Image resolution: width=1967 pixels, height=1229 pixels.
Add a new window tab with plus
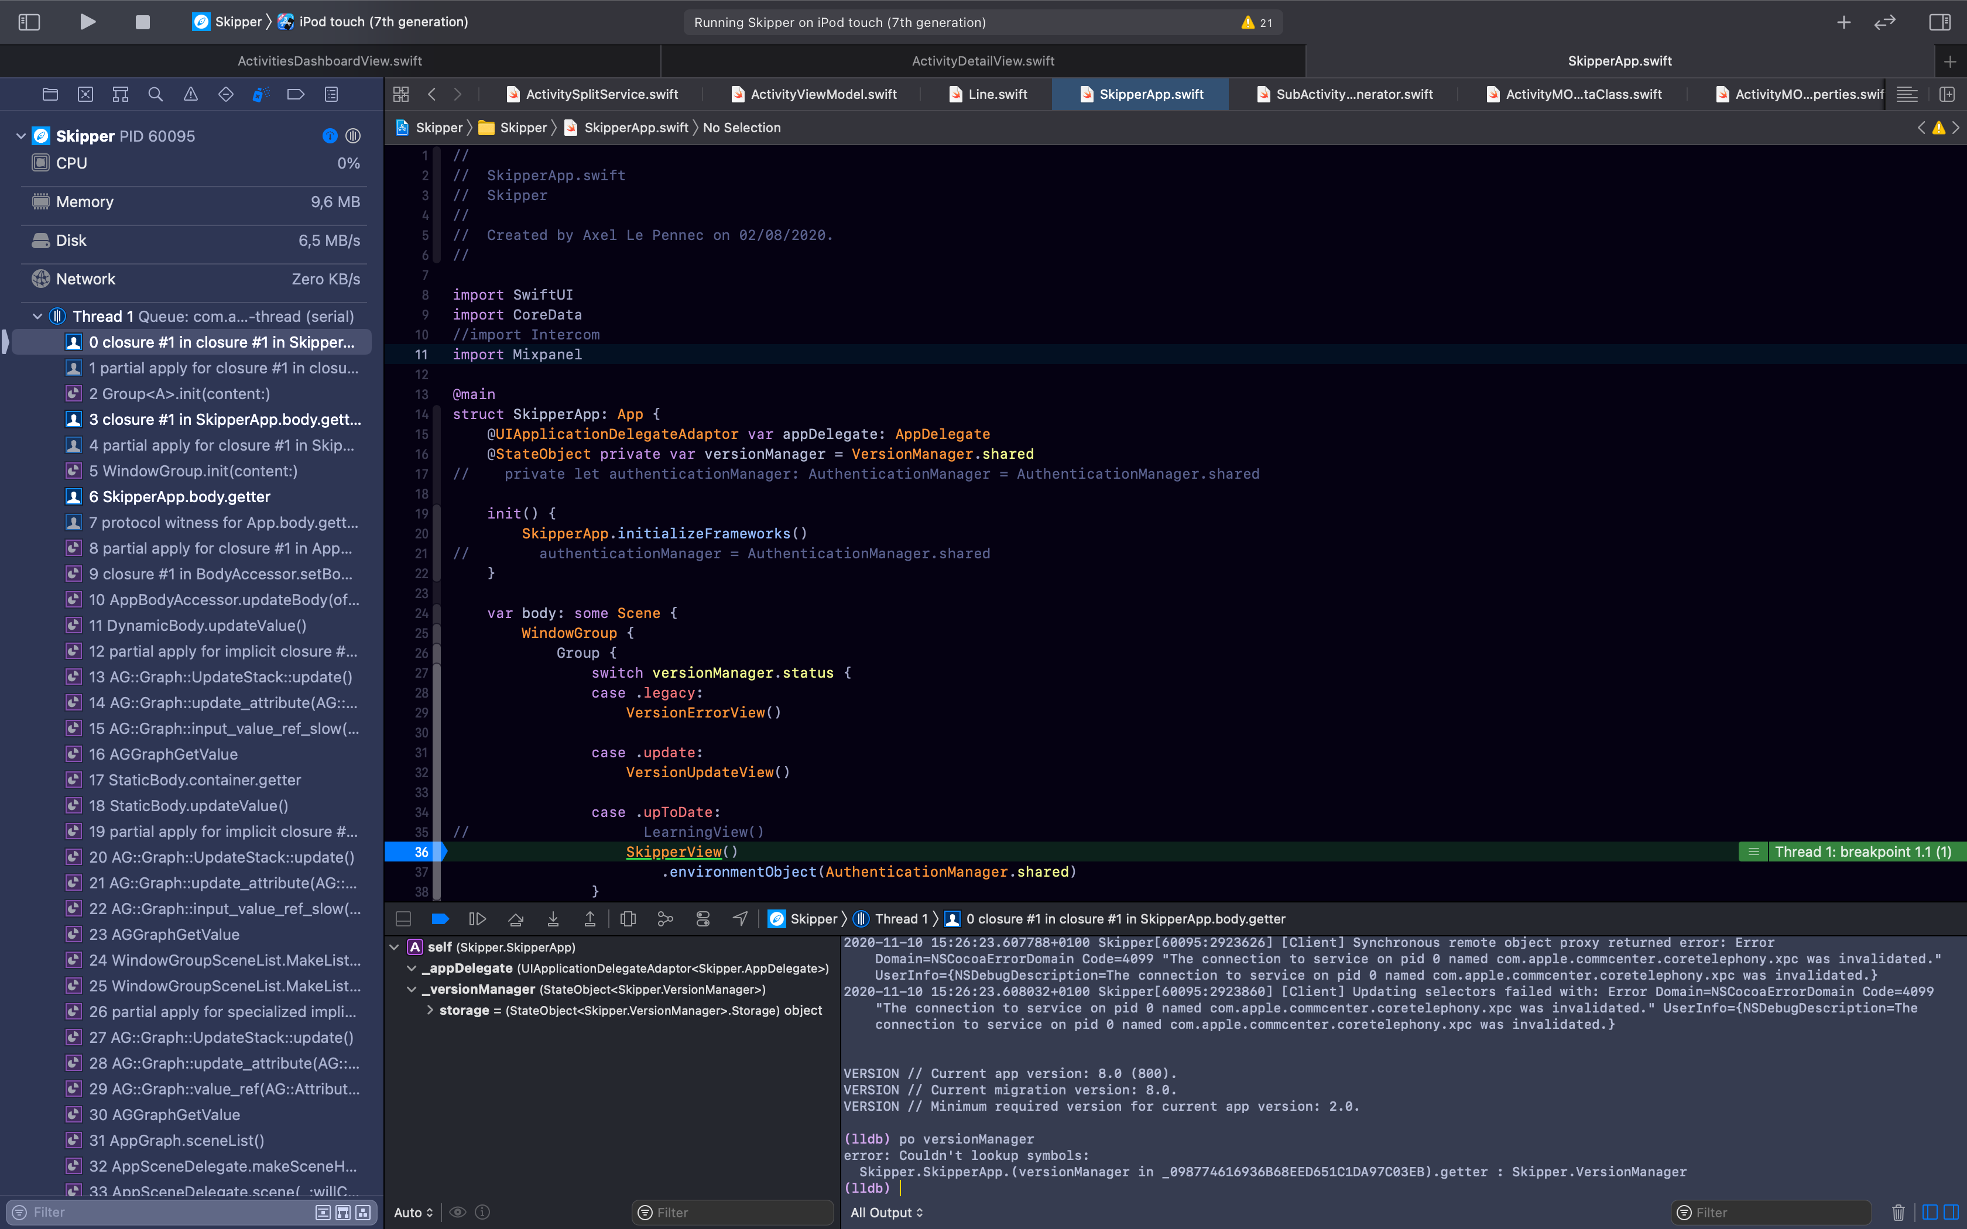point(1950,61)
